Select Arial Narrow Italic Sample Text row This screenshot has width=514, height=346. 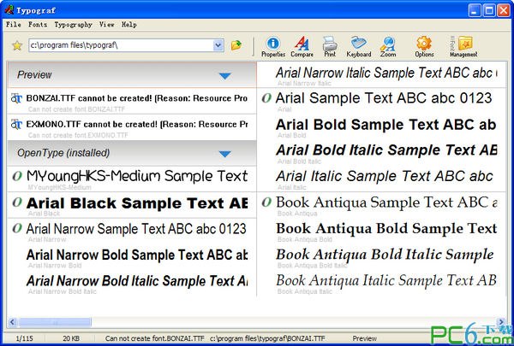click(381, 75)
